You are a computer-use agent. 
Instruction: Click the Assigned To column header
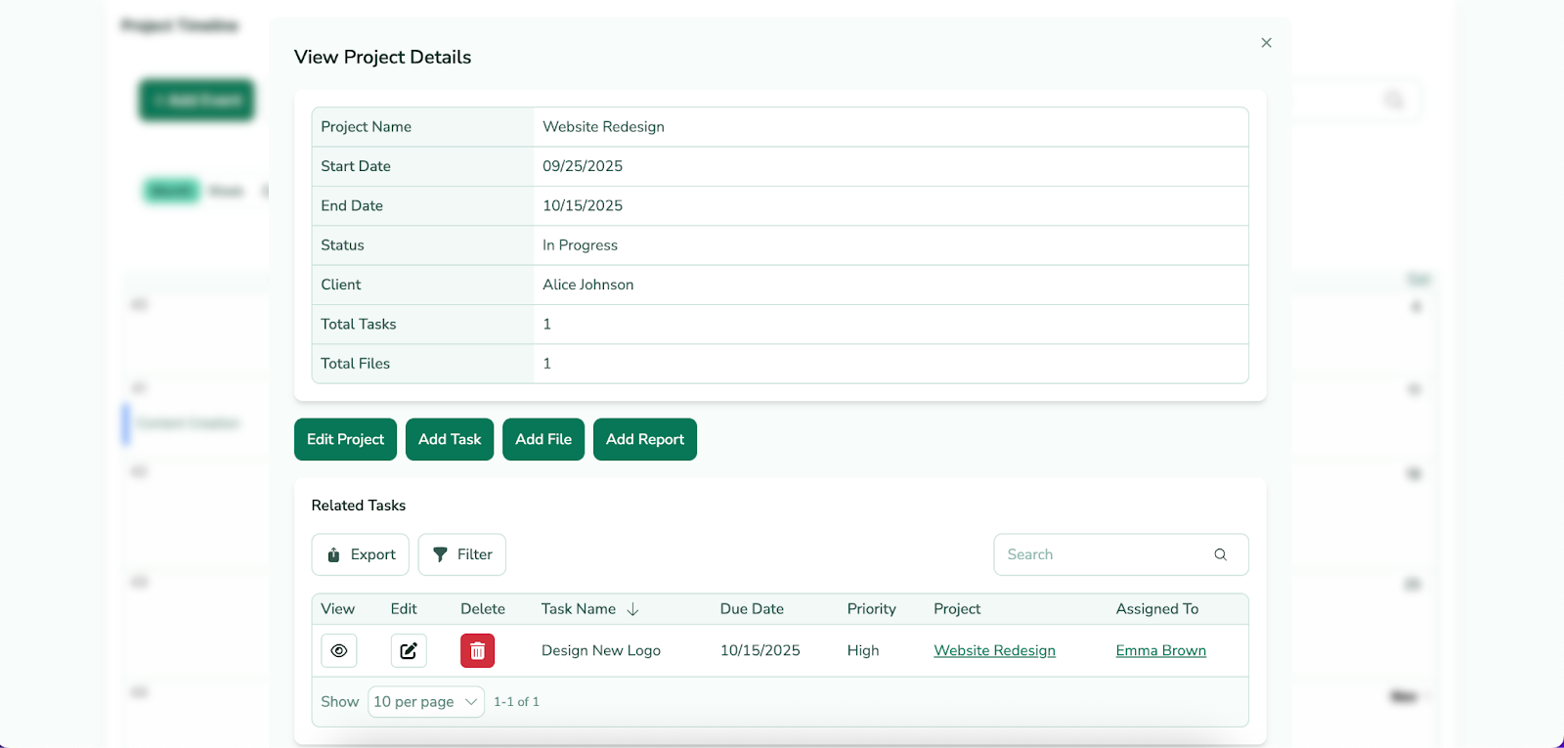click(1156, 609)
